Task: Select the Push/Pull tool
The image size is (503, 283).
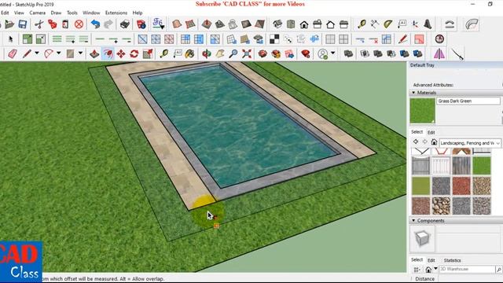Action: 94,53
